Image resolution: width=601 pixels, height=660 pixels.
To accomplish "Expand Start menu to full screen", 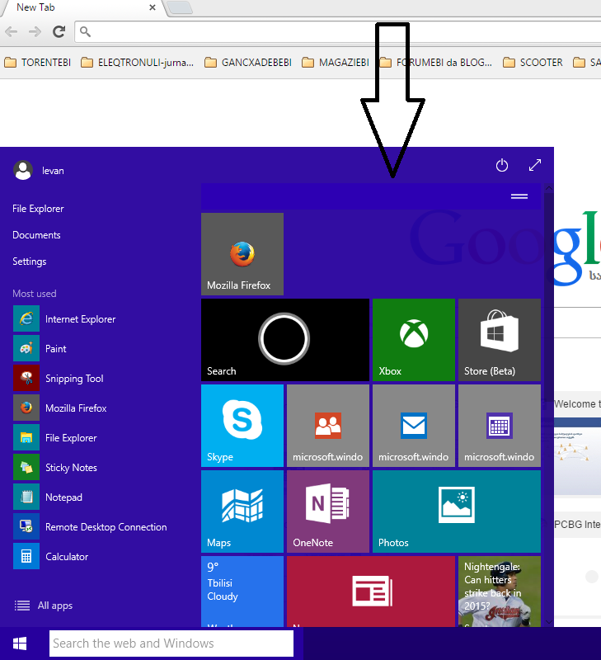I will coord(534,166).
